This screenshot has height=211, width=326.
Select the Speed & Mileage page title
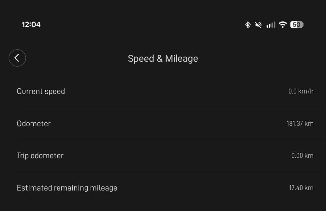(163, 58)
